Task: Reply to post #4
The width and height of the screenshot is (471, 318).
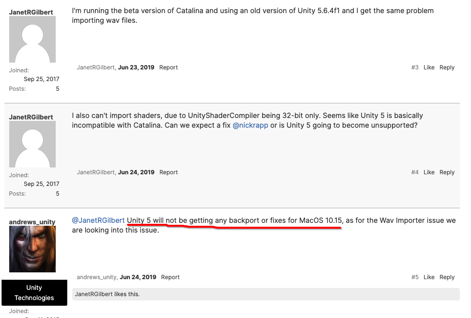Action: pyautogui.click(x=447, y=172)
